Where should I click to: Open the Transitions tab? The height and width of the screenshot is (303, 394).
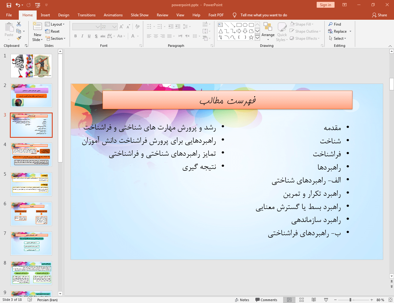(x=87, y=15)
